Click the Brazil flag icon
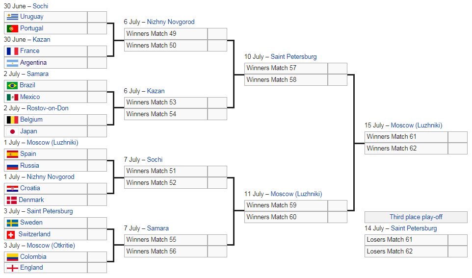 [x=13, y=85]
